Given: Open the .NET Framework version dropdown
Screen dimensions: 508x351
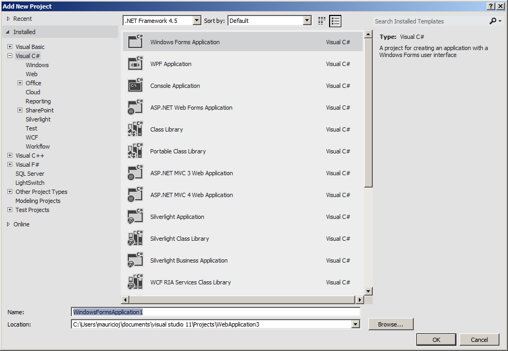Looking at the screenshot, I should 196,21.
